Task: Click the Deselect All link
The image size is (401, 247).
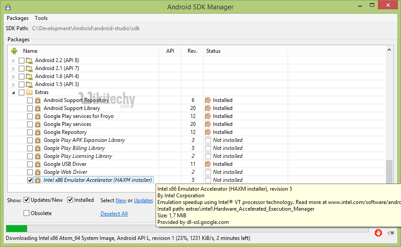Action: coord(114,214)
